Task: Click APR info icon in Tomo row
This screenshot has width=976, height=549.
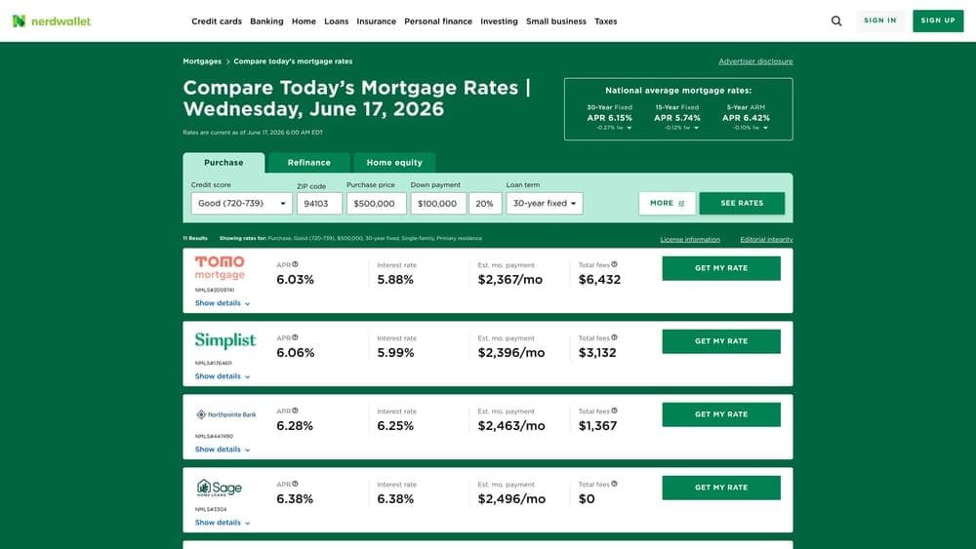Action: click(x=295, y=264)
